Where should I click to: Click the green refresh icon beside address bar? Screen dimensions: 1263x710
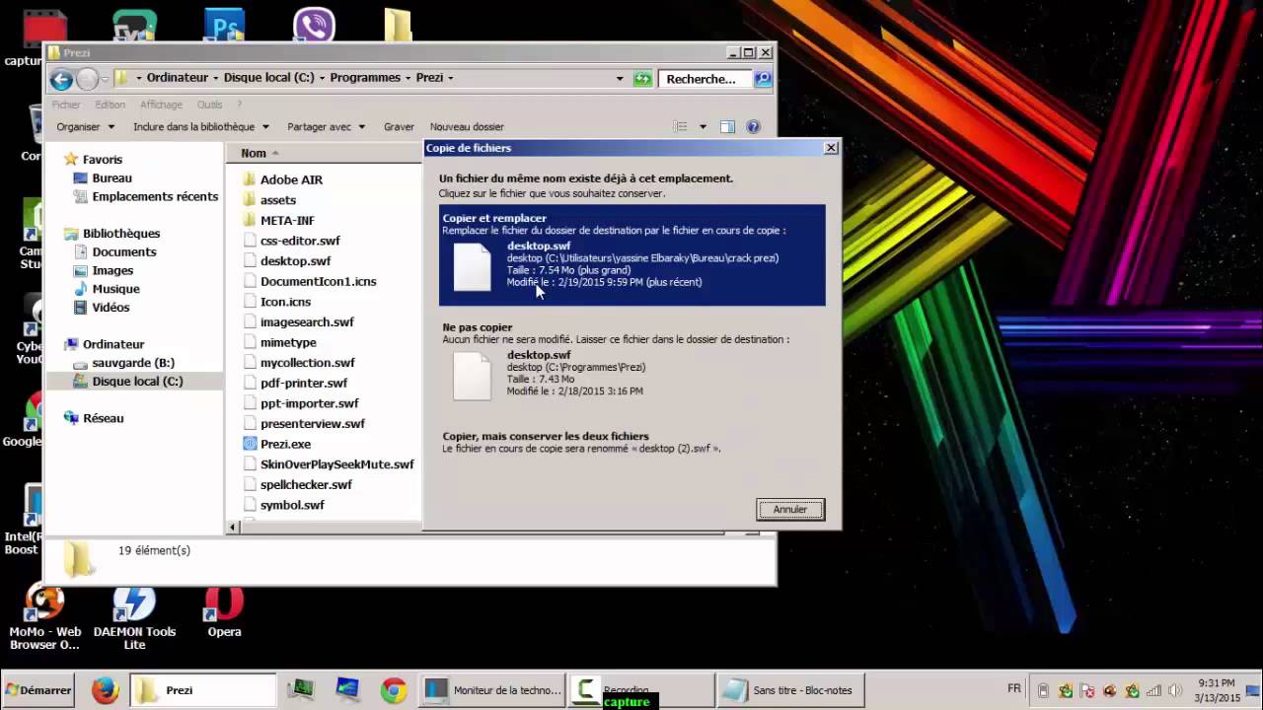643,79
